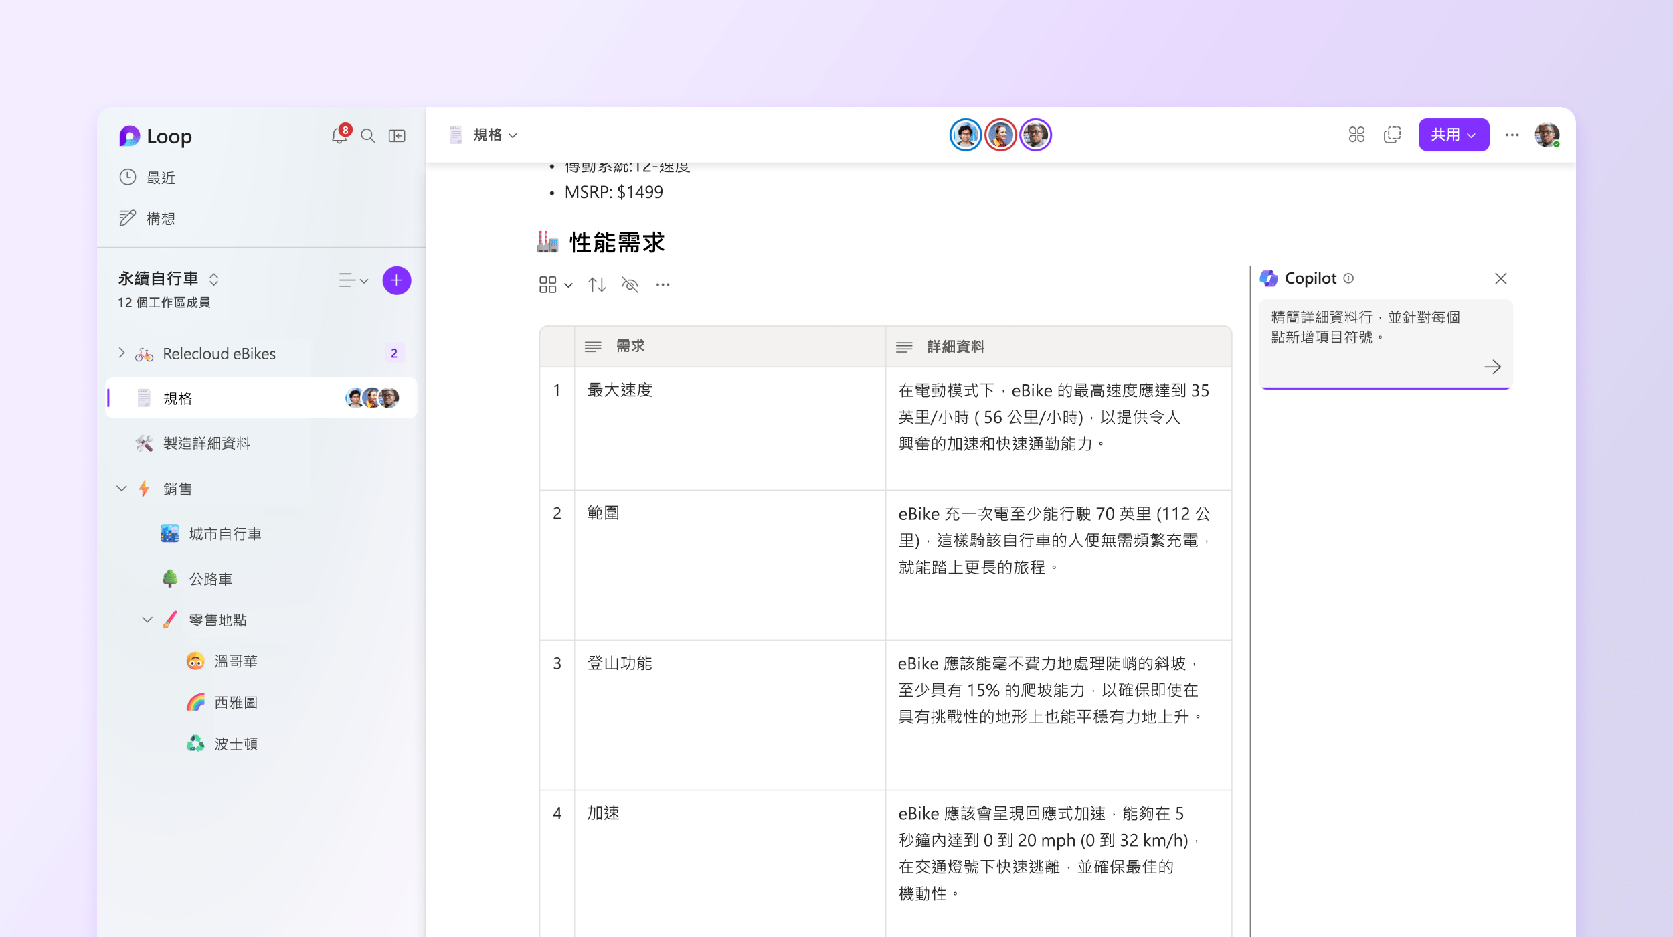Click the red-ringed collaborator avatar

coord(1000,135)
